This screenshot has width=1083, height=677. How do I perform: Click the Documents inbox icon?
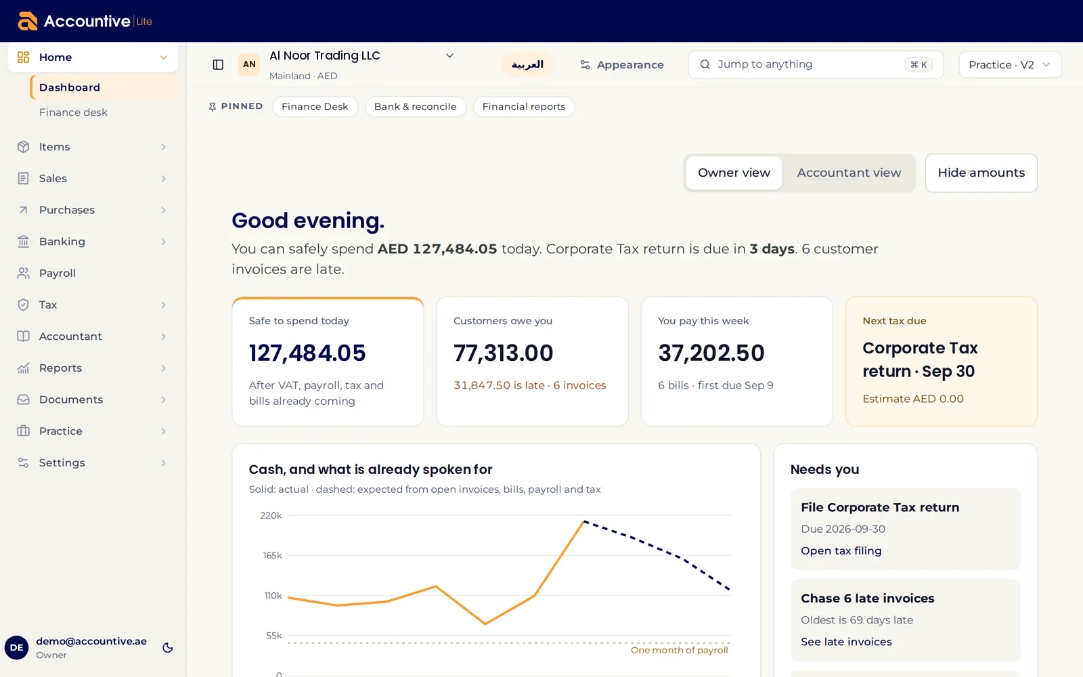[23, 399]
